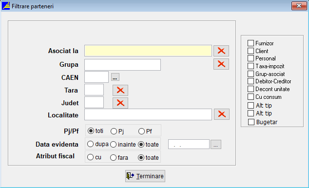Image resolution: width=309 pixels, height=188 pixels.
Task: Clear the Grupa field with red X
Action: point(221,64)
